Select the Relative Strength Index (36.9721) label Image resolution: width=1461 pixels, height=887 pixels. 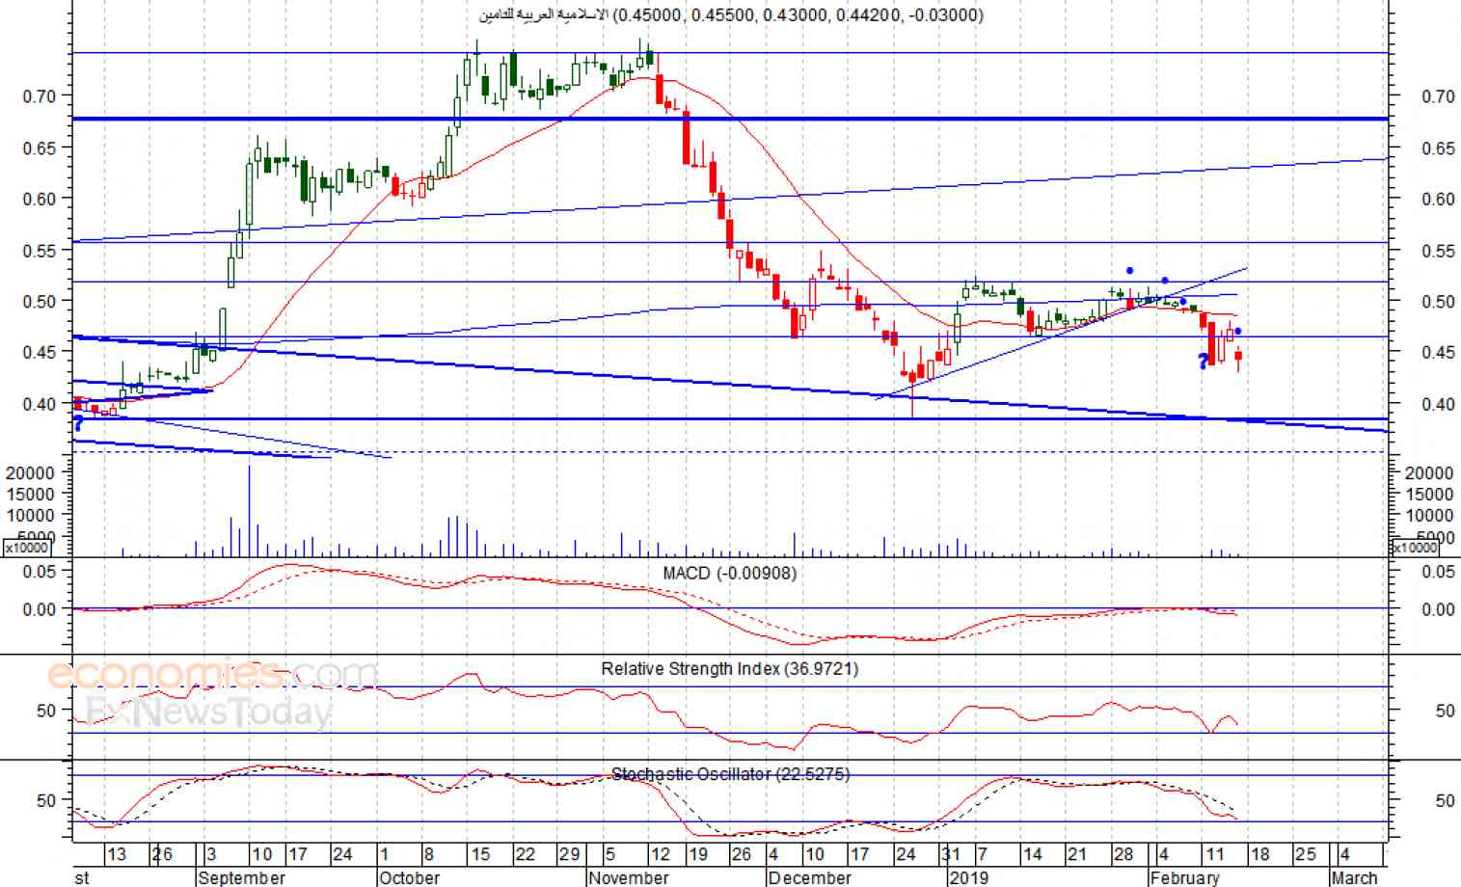tap(729, 668)
